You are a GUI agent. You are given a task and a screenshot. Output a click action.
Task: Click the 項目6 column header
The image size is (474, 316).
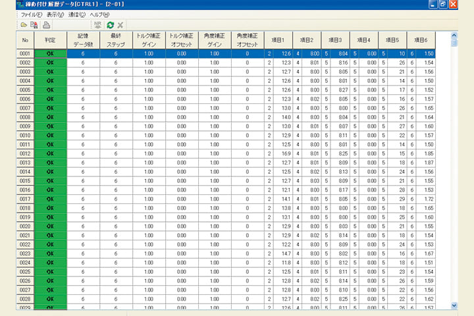click(x=421, y=40)
